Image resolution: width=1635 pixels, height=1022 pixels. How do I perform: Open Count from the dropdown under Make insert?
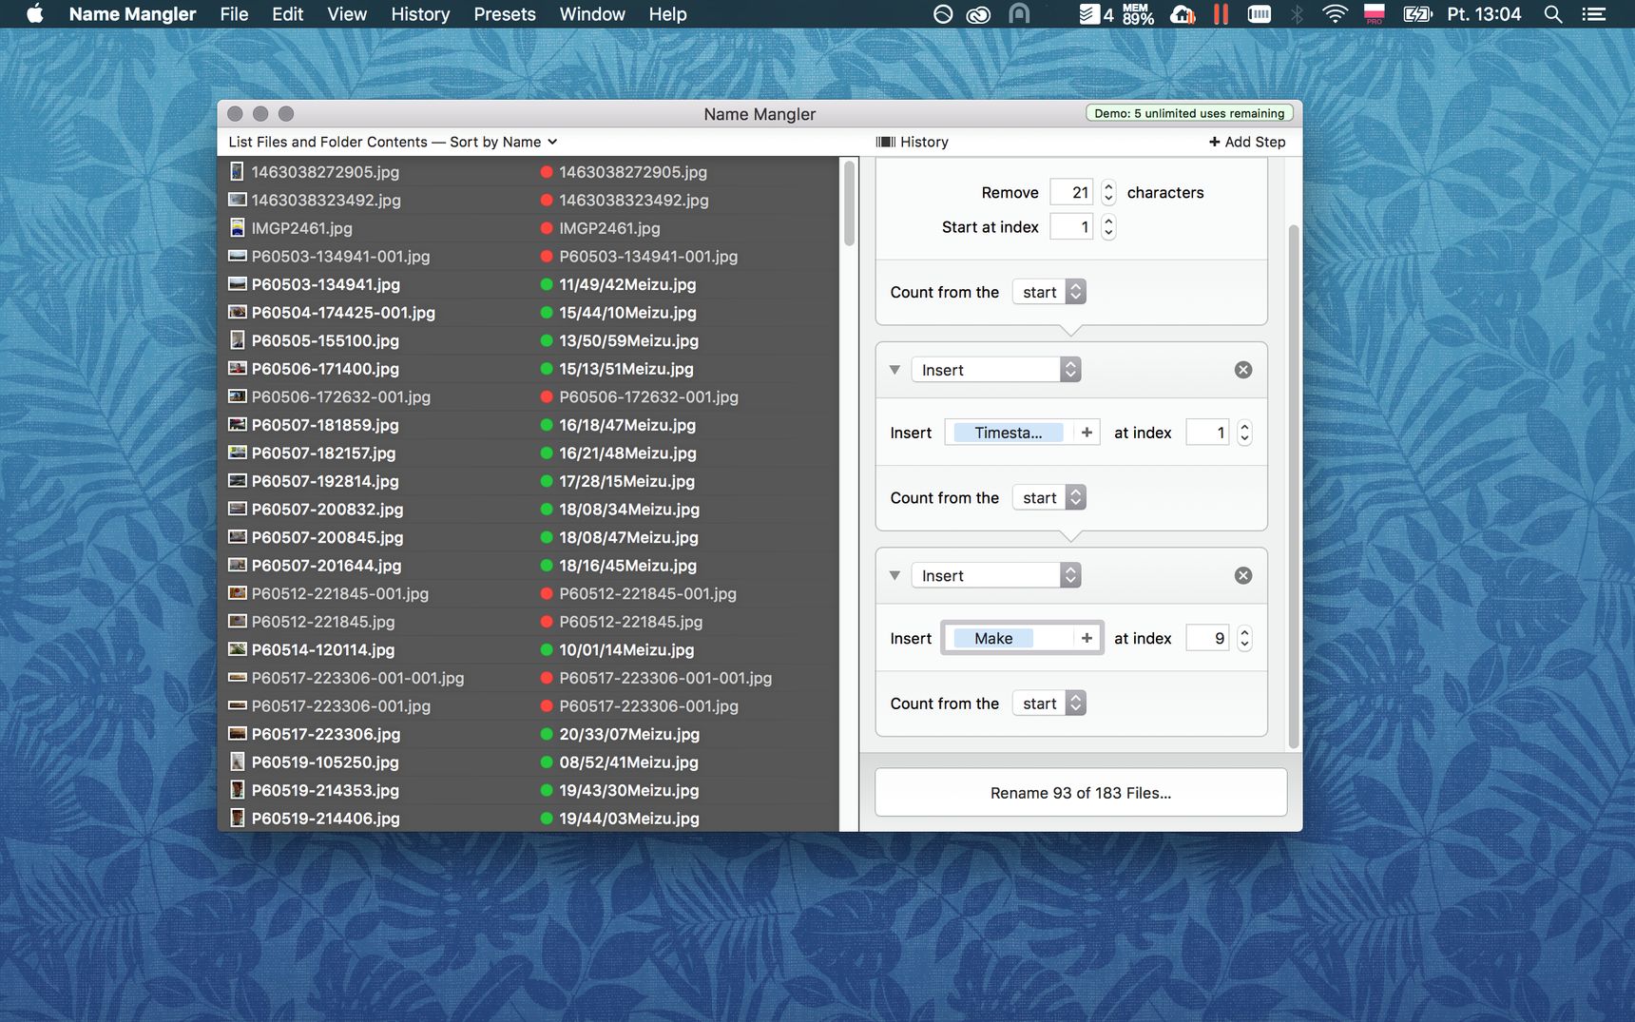coord(1048,704)
